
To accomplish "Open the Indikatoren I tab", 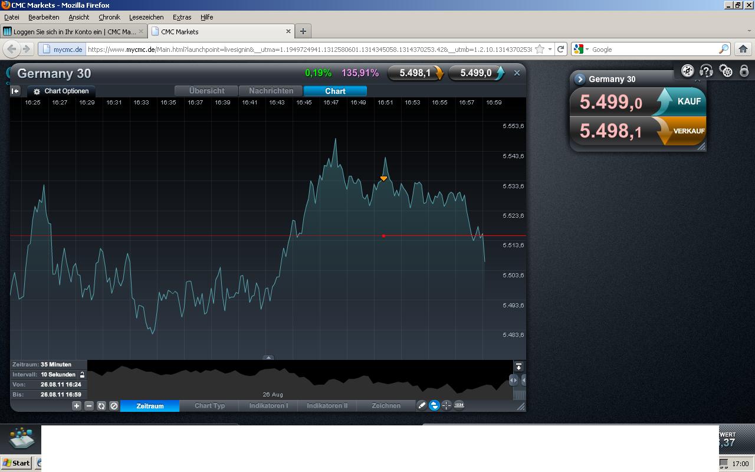I will pyautogui.click(x=268, y=405).
